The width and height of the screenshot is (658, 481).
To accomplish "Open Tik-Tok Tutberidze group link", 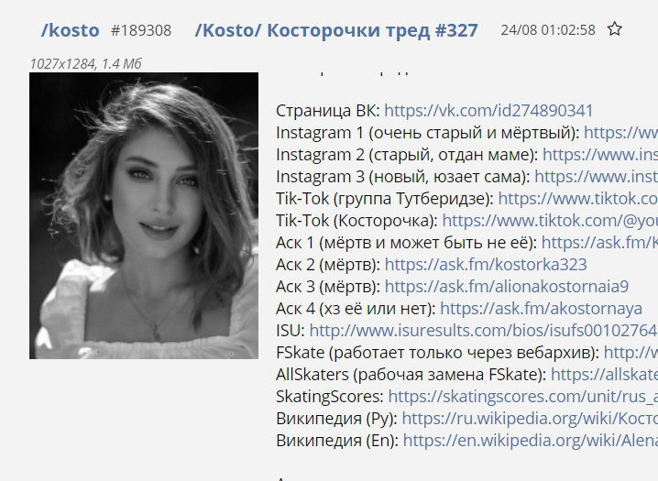I will [578, 198].
